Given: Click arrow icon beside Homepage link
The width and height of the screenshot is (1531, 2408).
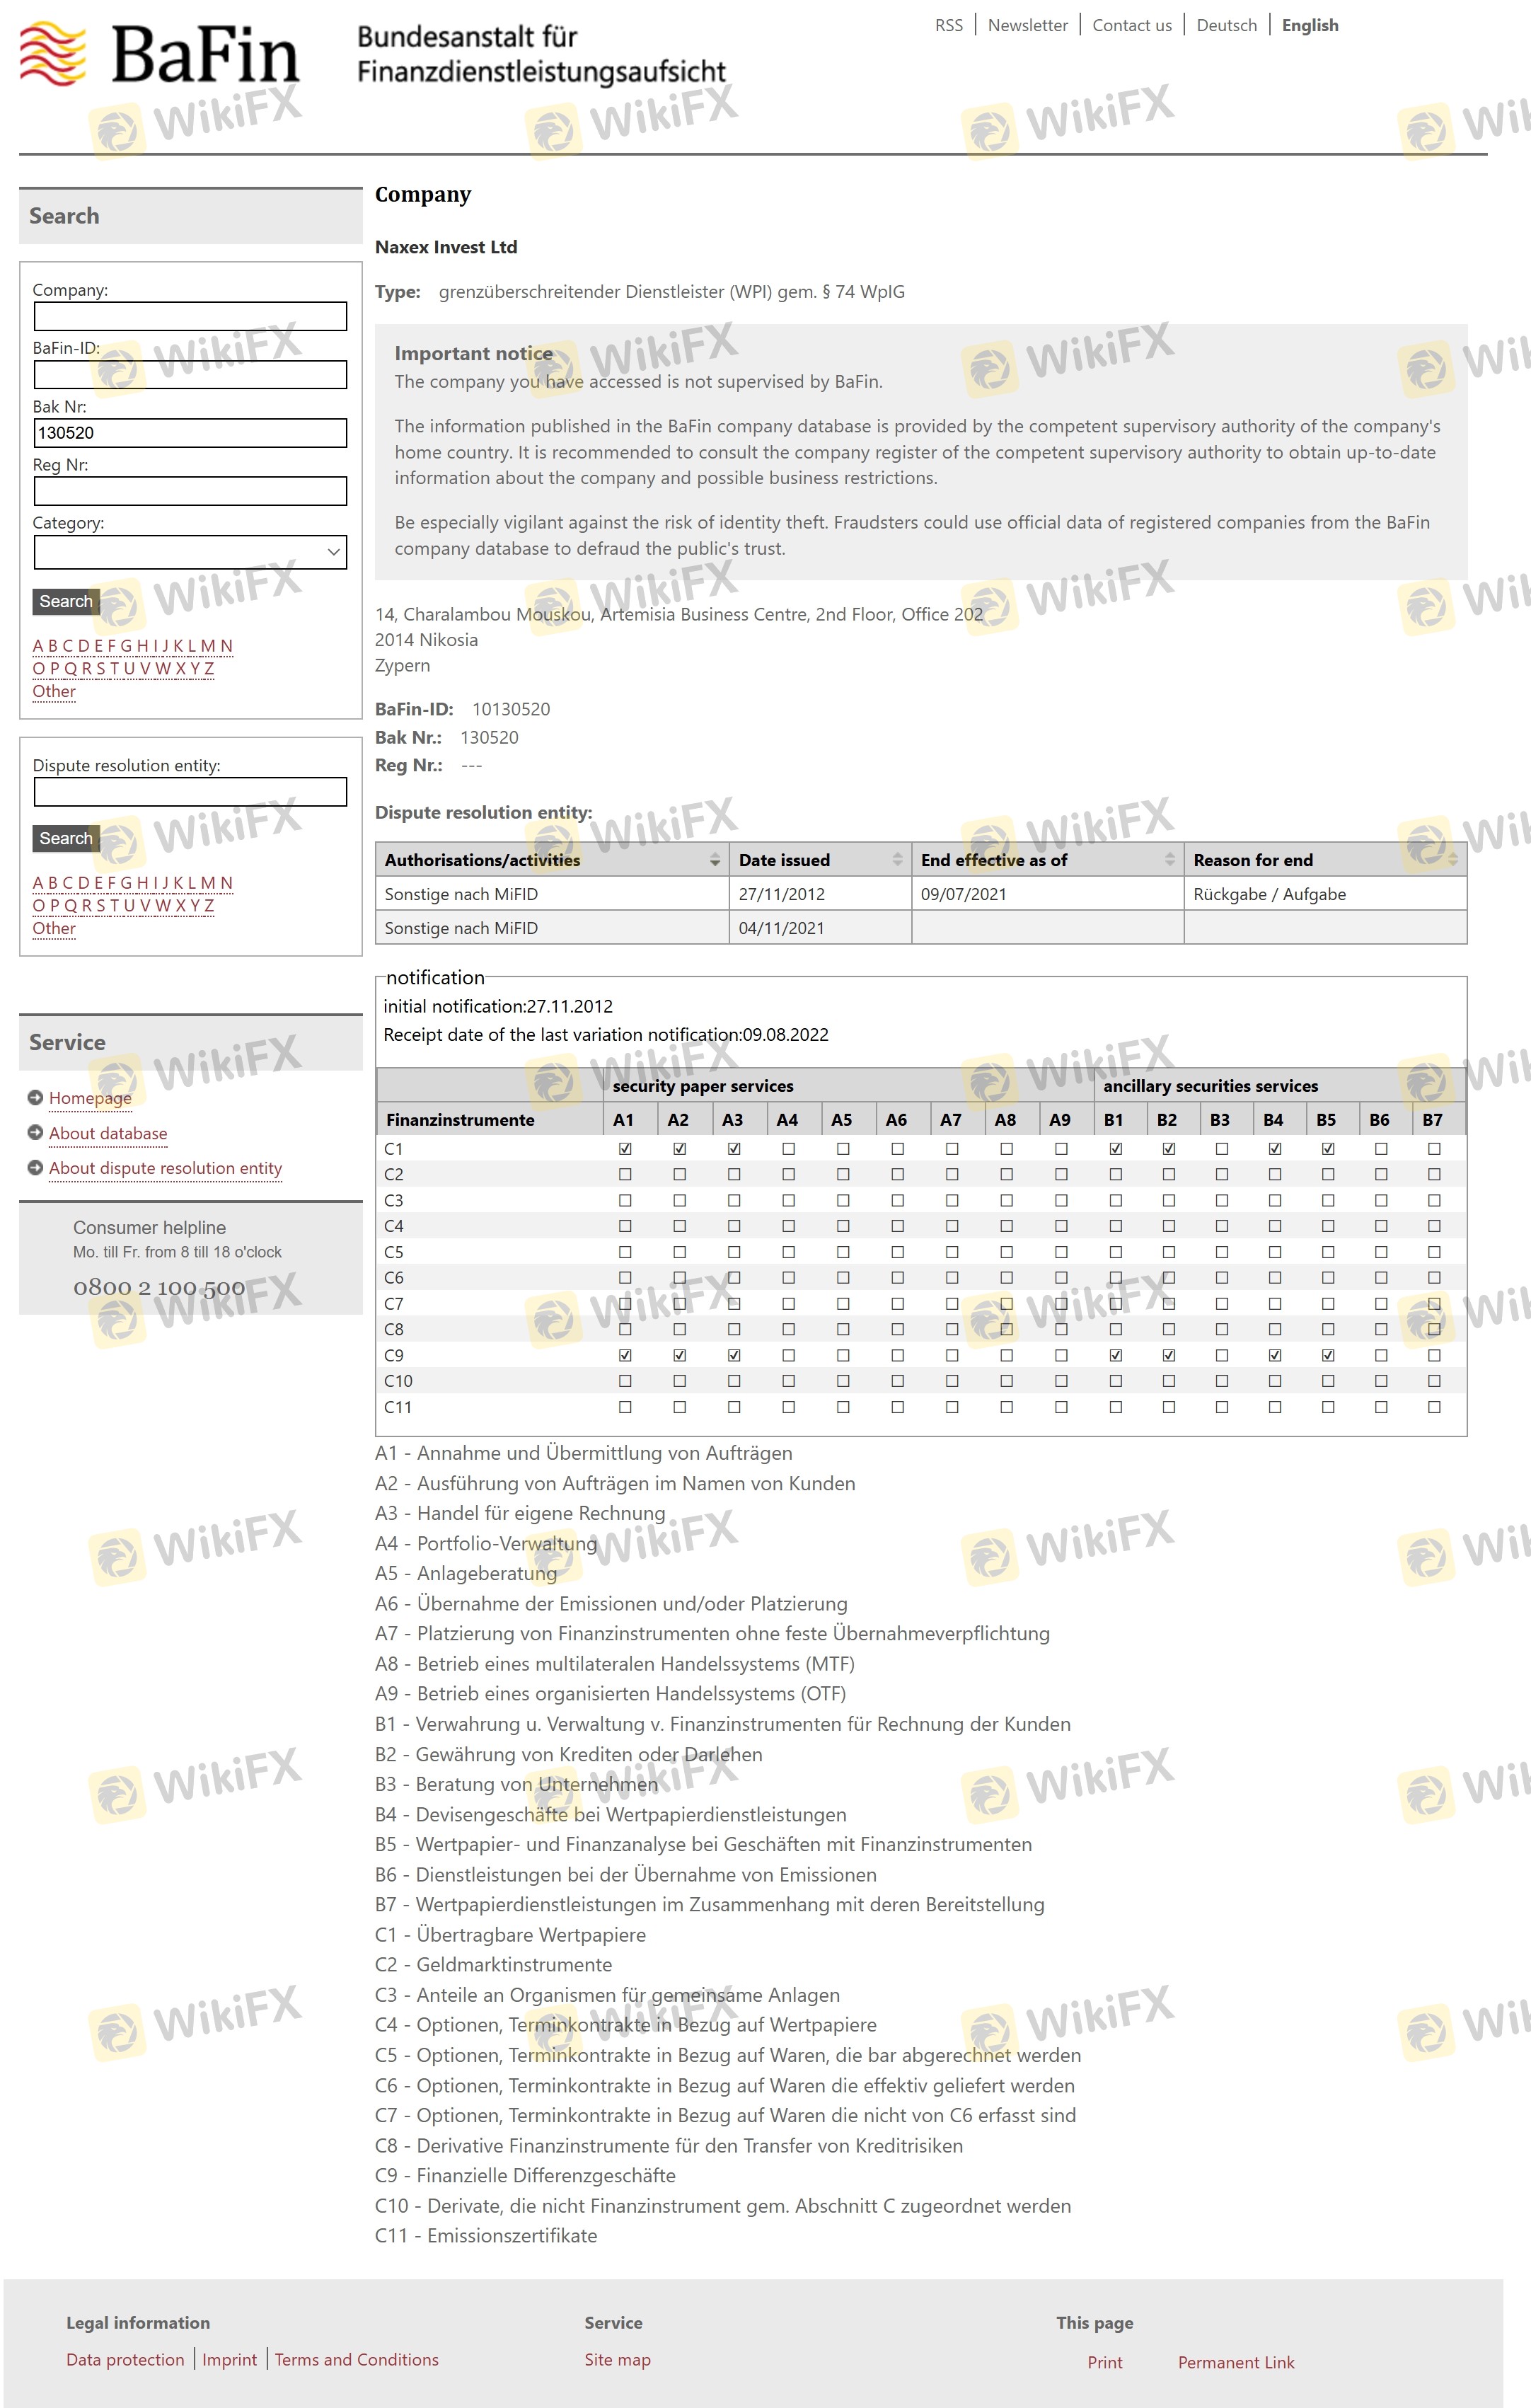Looking at the screenshot, I should tap(35, 1097).
